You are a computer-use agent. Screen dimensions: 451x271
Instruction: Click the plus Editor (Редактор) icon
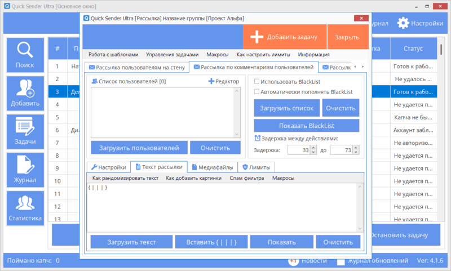click(x=211, y=82)
